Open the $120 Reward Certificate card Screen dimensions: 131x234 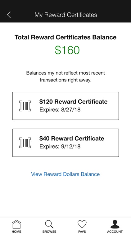(x=65, y=106)
